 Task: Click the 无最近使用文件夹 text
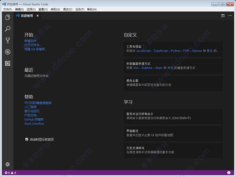pyautogui.click(x=37, y=76)
